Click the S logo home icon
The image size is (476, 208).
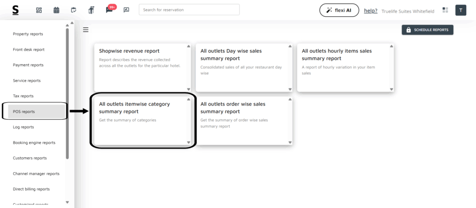pos(16,10)
